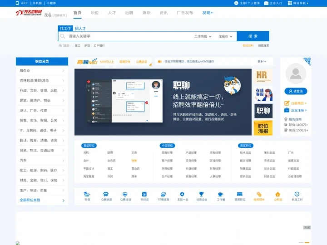Click the HR thumbnail beside banner

[x=263, y=76]
